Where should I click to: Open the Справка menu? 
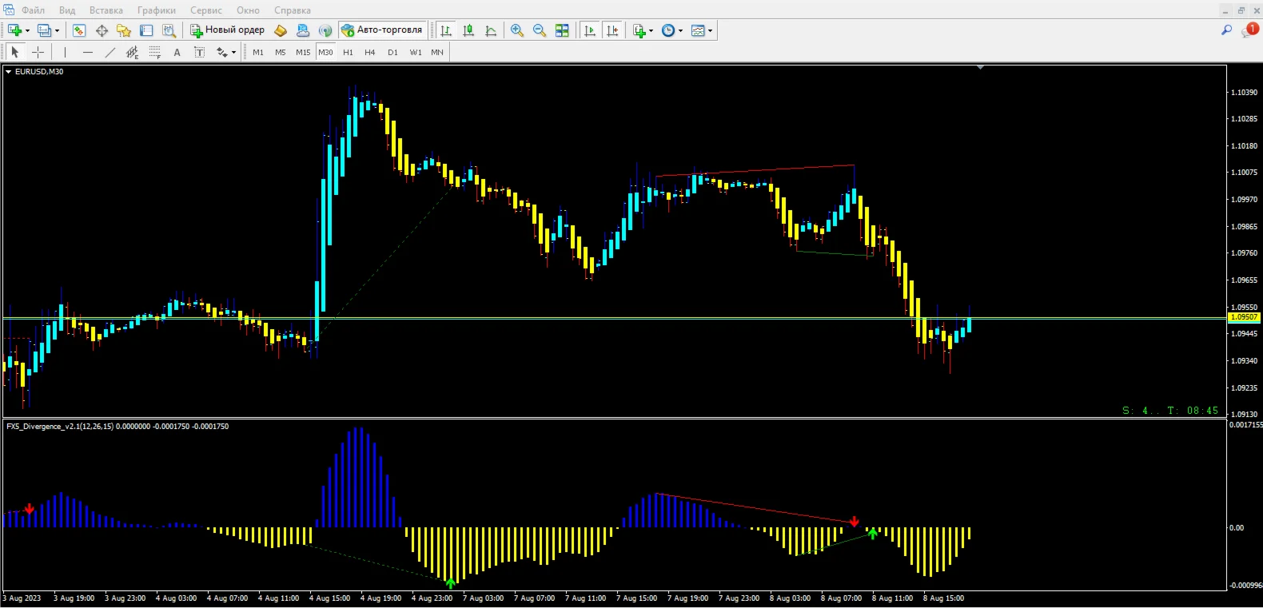click(293, 10)
